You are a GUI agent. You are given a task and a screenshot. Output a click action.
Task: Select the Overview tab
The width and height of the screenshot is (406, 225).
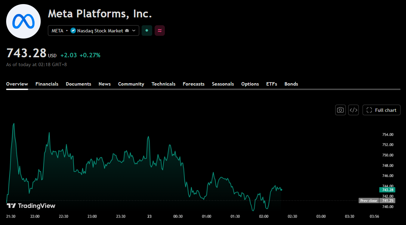[x=17, y=84]
